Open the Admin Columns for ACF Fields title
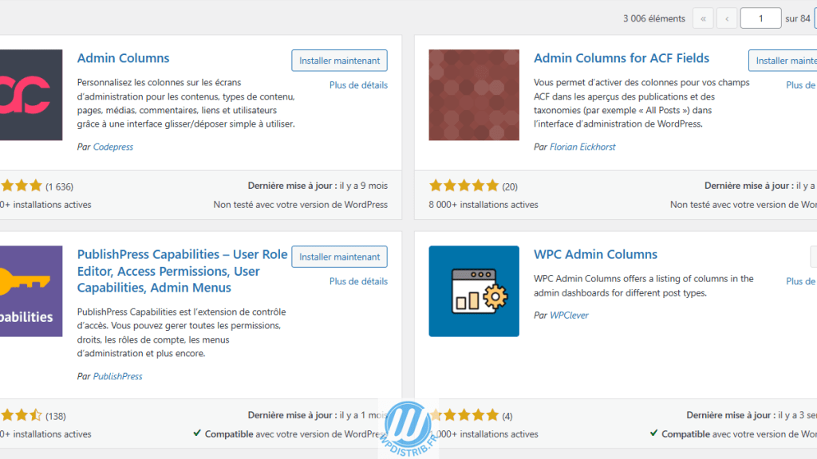This screenshot has height=459, width=817. [x=621, y=57]
